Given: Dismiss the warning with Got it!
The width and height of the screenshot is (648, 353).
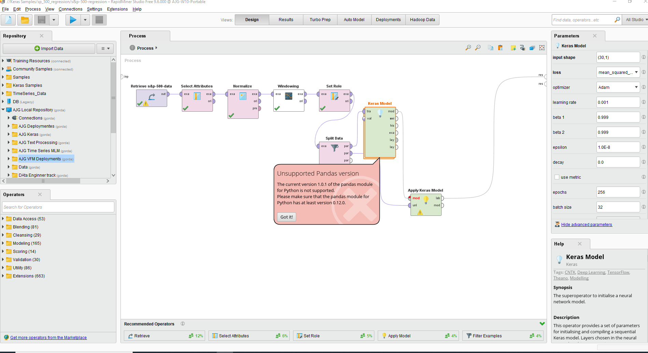Looking at the screenshot, I should 287,217.
